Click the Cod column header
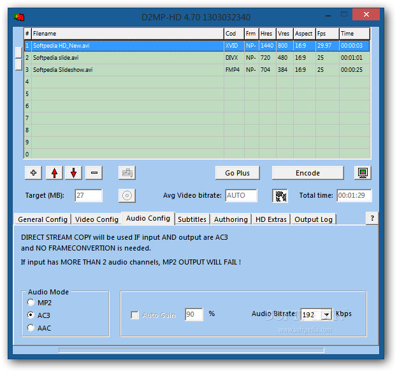The width and height of the screenshot is (397, 372). pyautogui.click(x=235, y=34)
